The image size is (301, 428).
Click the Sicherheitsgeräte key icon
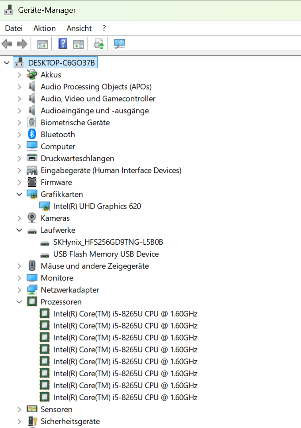[x=32, y=421]
